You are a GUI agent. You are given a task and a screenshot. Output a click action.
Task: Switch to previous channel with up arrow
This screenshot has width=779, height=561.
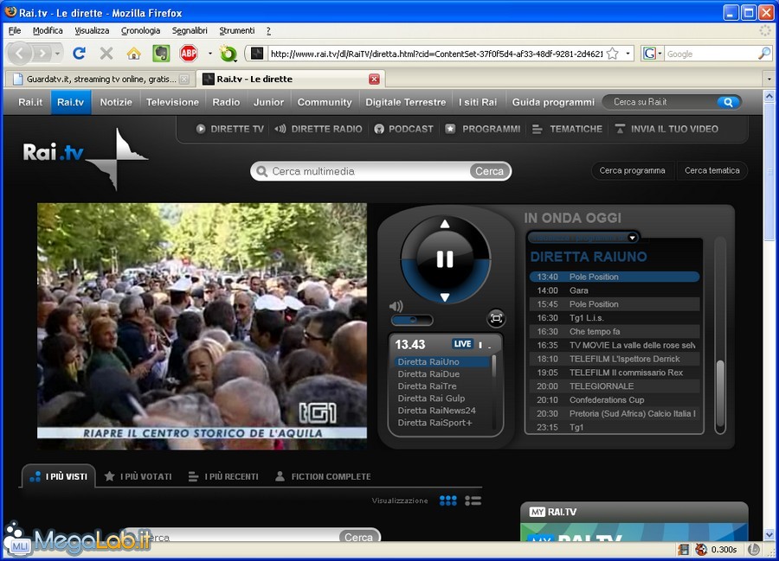tap(445, 224)
